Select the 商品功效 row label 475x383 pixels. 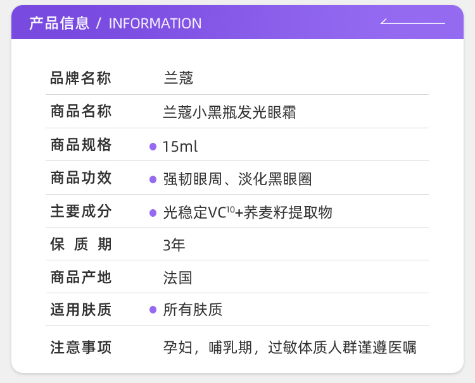click(80, 178)
